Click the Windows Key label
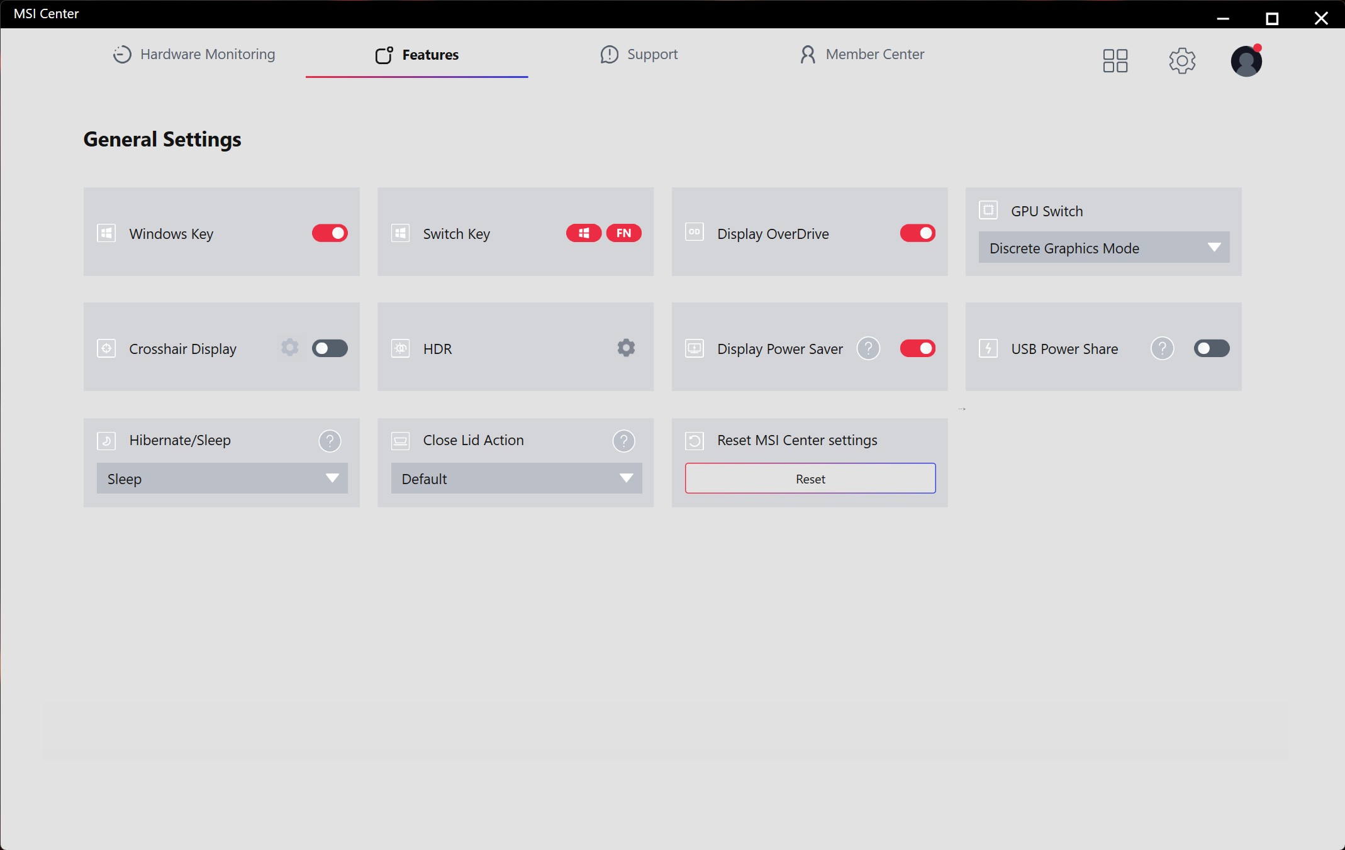The width and height of the screenshot is (1345, 850). tap(171, 234)
